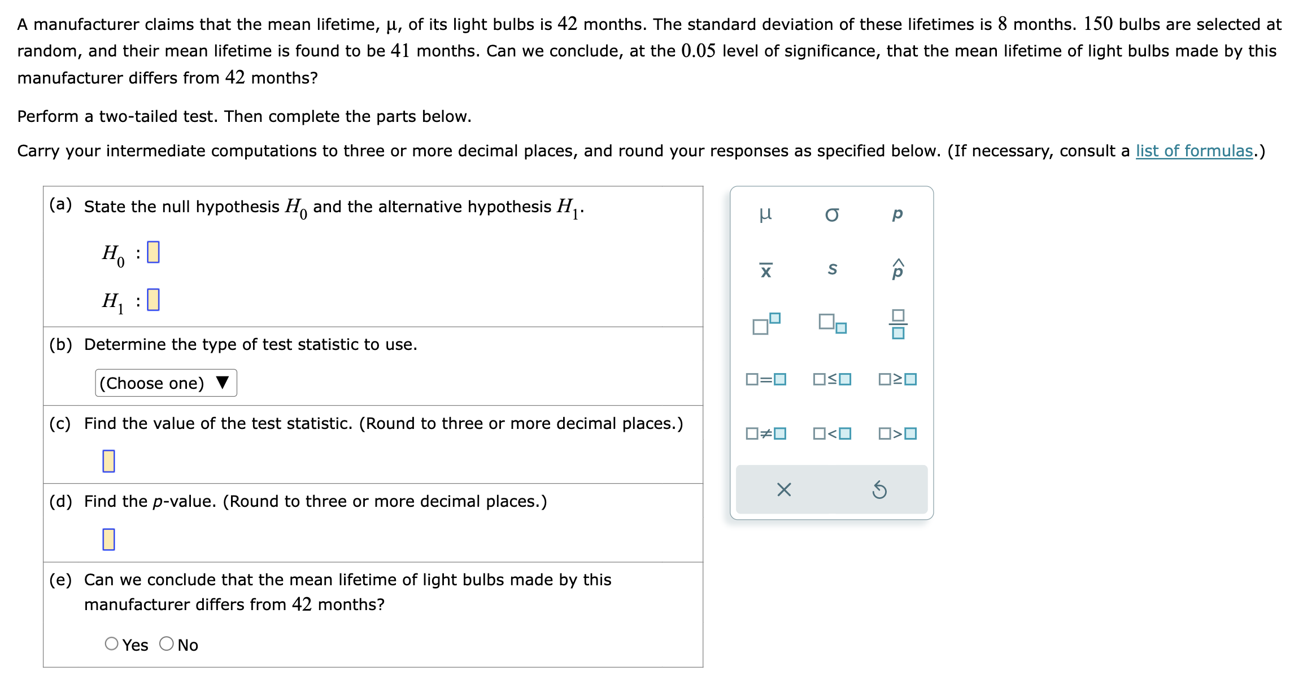Insert the not-equal comparison template
This screenshot has width=1316, height=675.
[766, 433]
